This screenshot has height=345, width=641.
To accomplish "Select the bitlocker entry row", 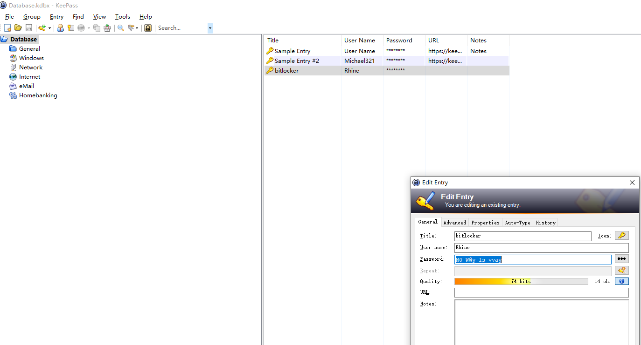I will click(387, 70).
